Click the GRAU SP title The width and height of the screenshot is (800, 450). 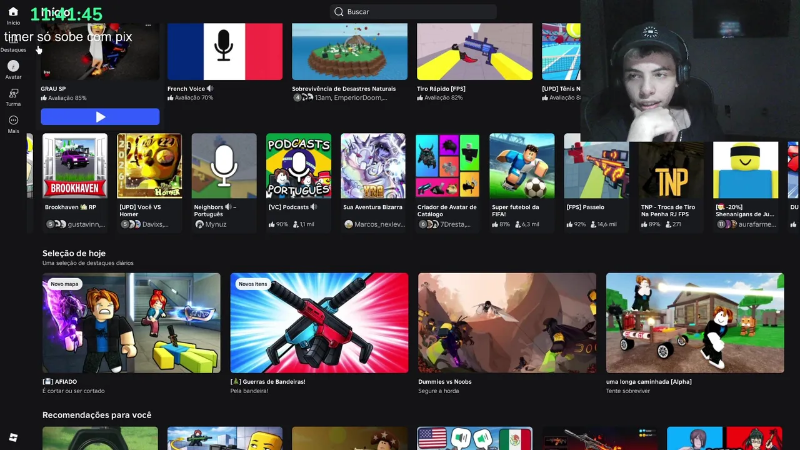click(53, 89)
